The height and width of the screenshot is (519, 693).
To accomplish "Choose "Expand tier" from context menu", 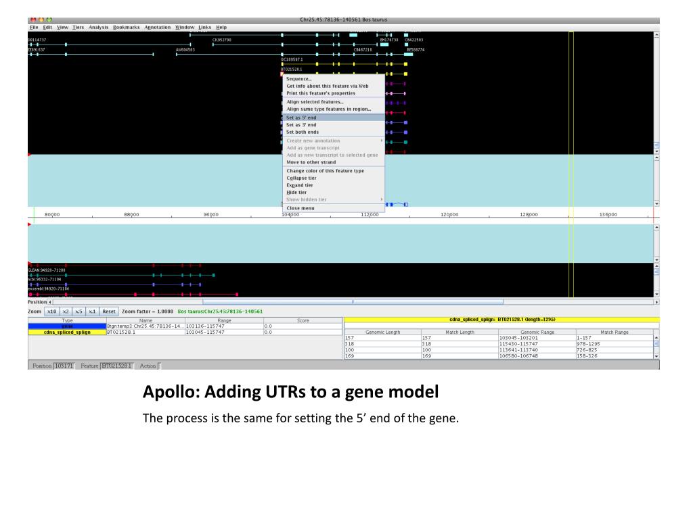I will point(334,185).
